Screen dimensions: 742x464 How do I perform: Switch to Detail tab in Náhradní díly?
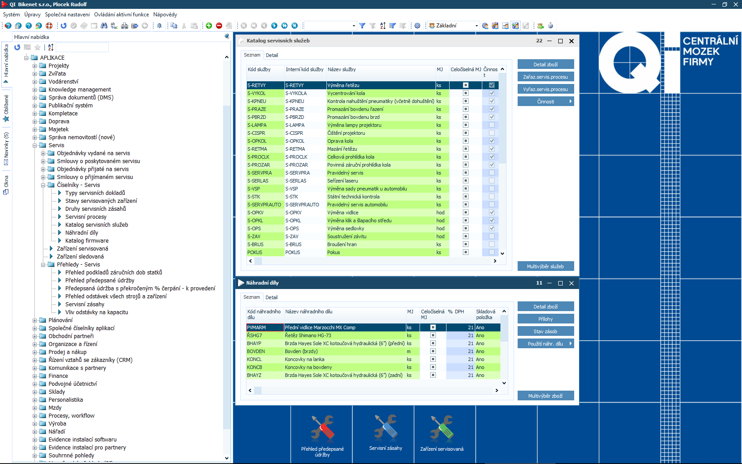tap(272, 297)
